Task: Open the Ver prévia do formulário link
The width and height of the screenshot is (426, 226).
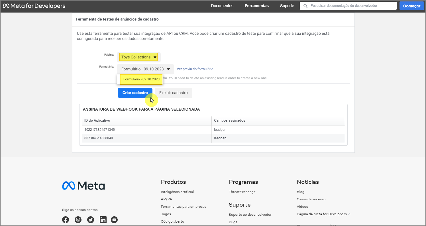Action: pos(195,69)
